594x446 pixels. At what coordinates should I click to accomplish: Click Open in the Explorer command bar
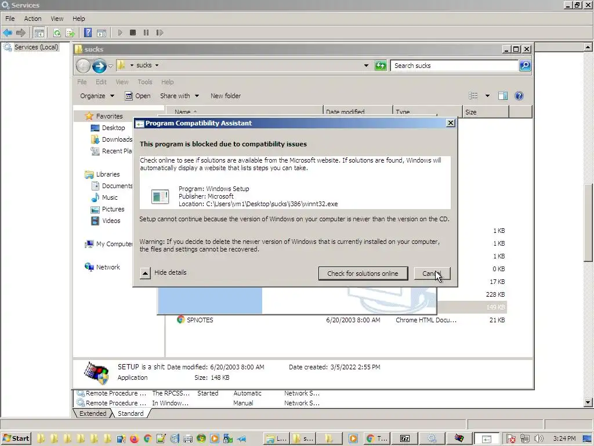click(x=138, y=96)
